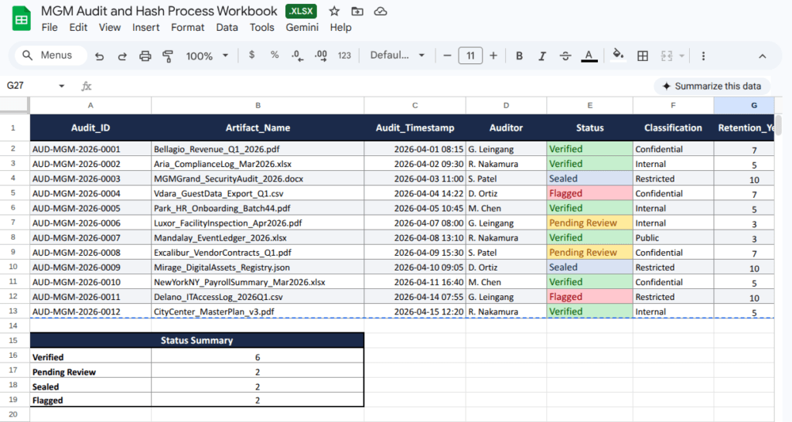This screenshot has height=422, width=792.
Task: Click Summarize this data button
Action: 712,87
